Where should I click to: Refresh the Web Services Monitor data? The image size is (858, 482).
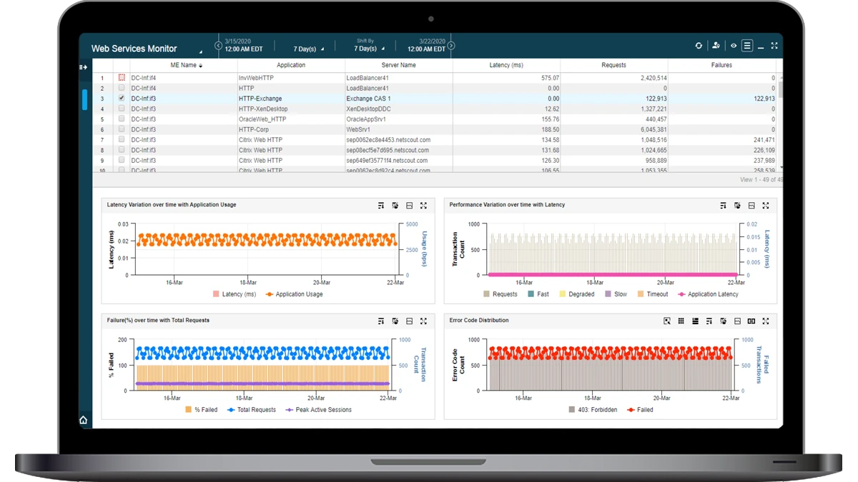(x=699, y=46)
